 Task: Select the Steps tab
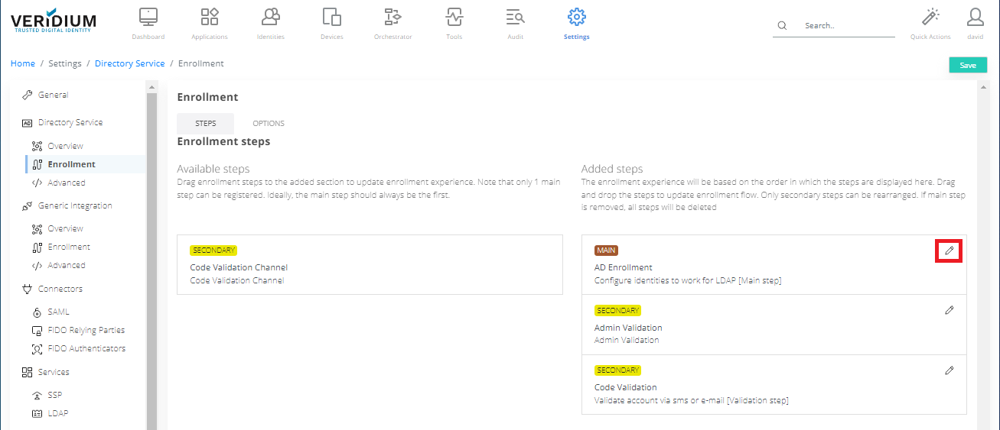click(x=205, y=124)
